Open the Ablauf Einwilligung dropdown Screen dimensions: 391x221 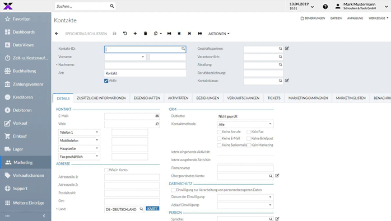(x=270, y=205)
